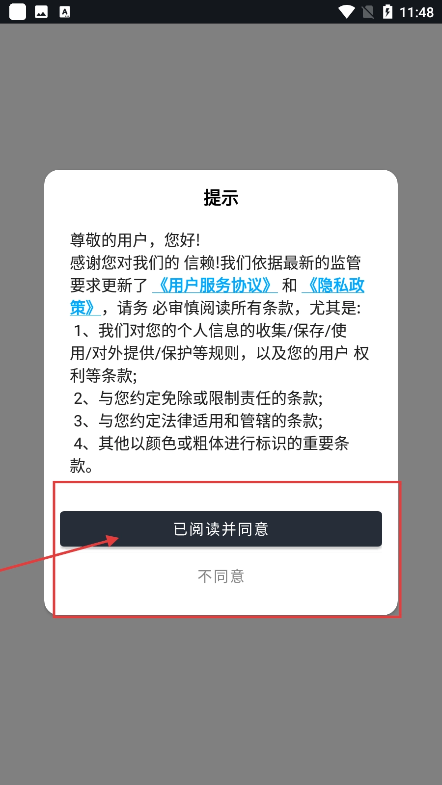Tap the 已阅读并同意 button
442x785 pixels.
click(221, 529)
